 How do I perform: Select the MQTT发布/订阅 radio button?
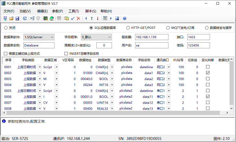(x=168, y=28)
